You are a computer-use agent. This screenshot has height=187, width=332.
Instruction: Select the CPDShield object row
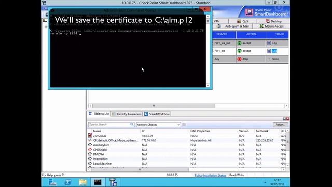click(187, 150)
